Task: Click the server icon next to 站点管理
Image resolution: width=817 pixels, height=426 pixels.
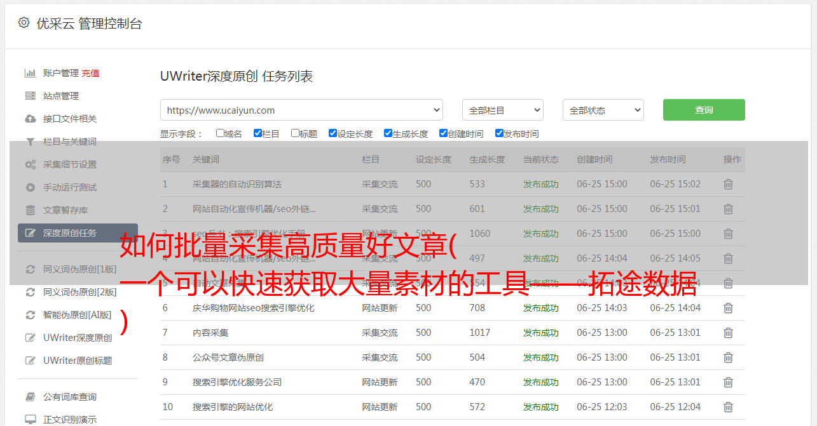Action: coord(30,96)
